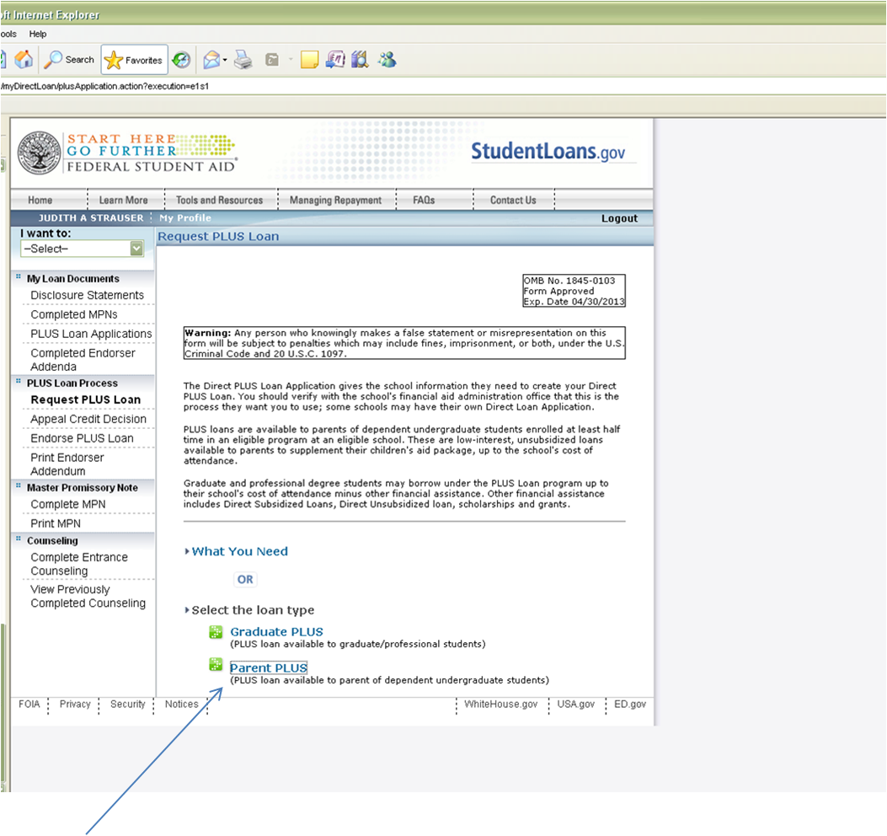Screen dimensions: 887x836
Task: Go to the Home navigation tab
Action: (40, 200)
